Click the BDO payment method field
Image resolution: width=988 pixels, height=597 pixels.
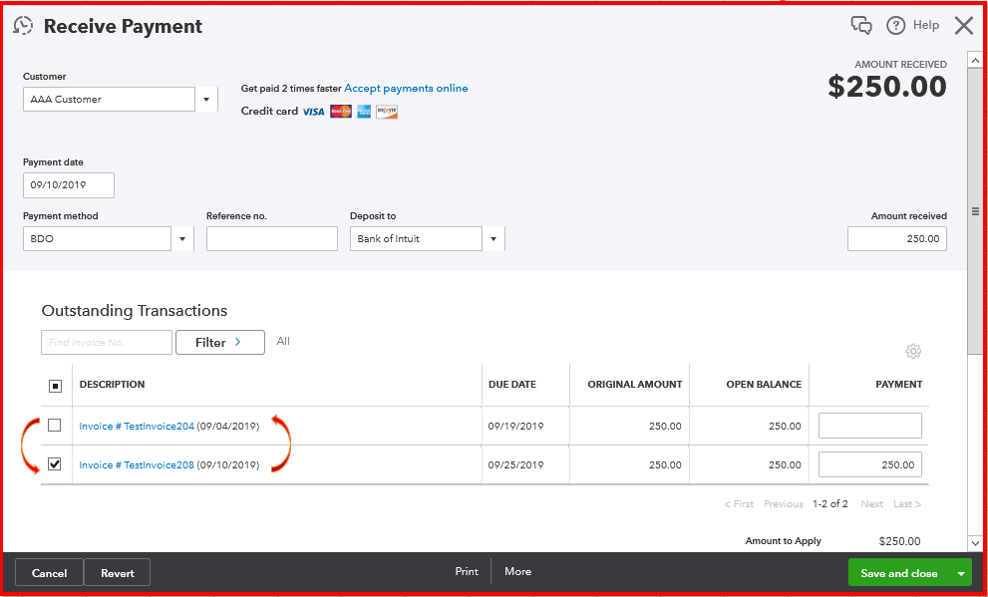click(97, 239)
